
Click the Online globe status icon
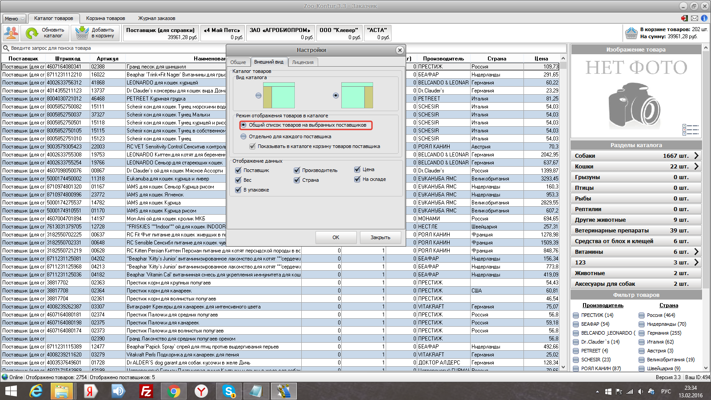(x=5, y=377)
